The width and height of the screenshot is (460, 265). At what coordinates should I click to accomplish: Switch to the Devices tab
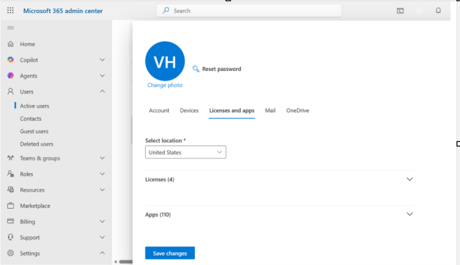tap(189, 110)
